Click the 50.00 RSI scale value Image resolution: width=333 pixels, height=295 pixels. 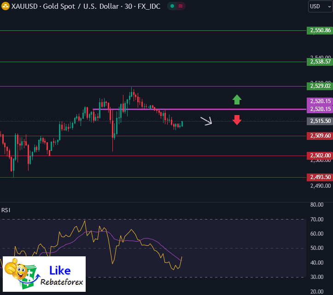tap(317, 248)
